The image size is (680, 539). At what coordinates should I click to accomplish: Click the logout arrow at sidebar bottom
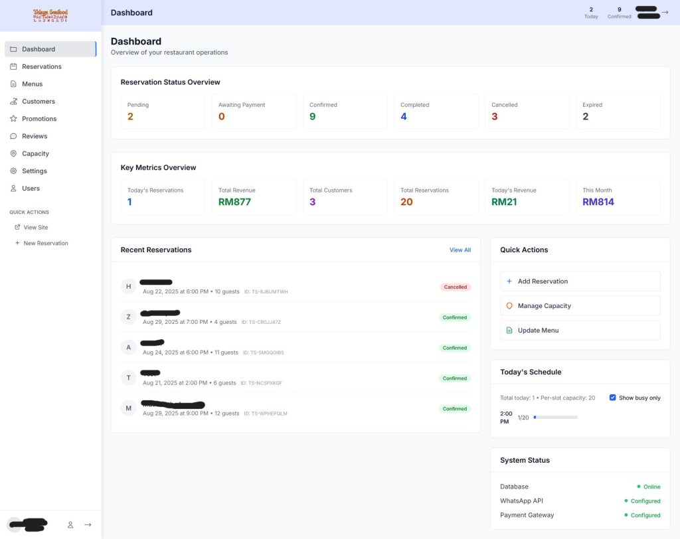point(88,524)
